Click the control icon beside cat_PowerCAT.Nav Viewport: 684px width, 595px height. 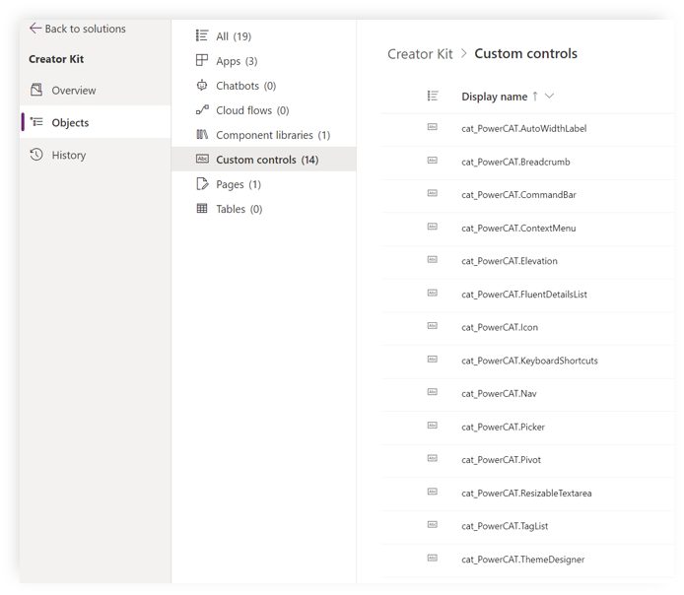pos(433,392)
